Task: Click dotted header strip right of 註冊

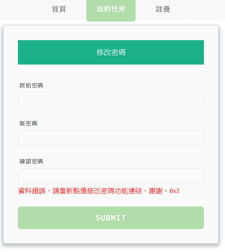Action: [x=200, y=10]
